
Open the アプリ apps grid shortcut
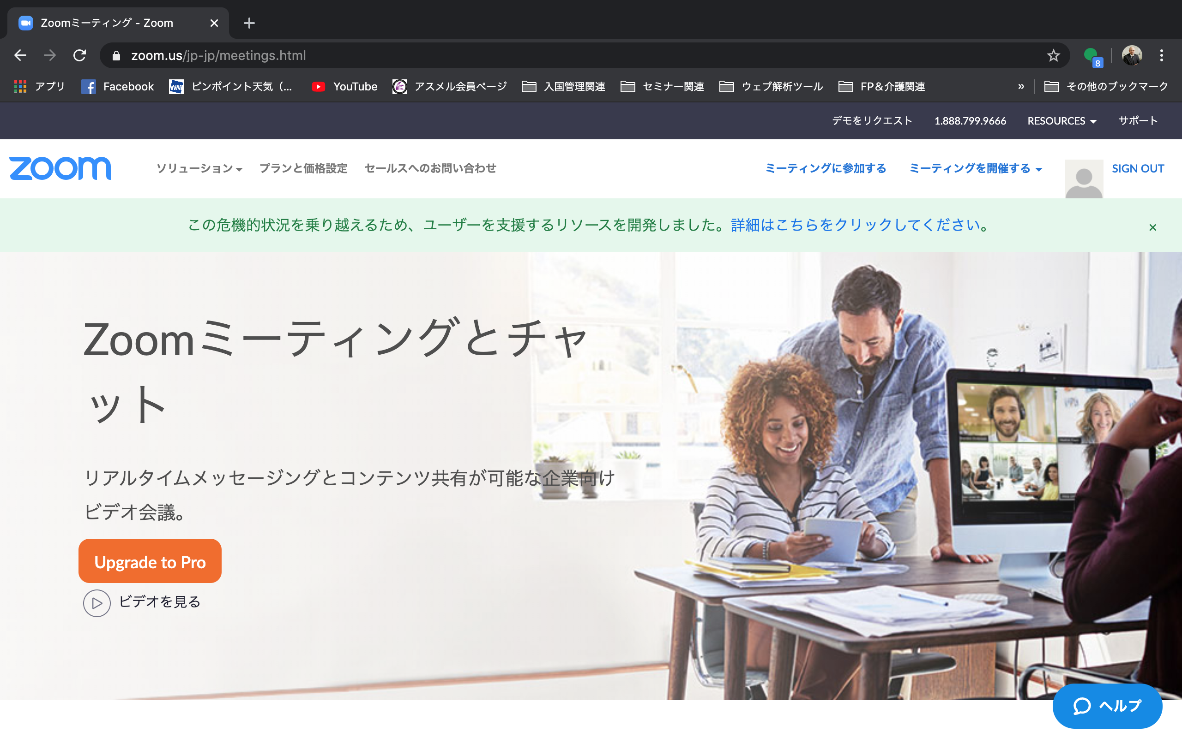[x=40, y=86]
